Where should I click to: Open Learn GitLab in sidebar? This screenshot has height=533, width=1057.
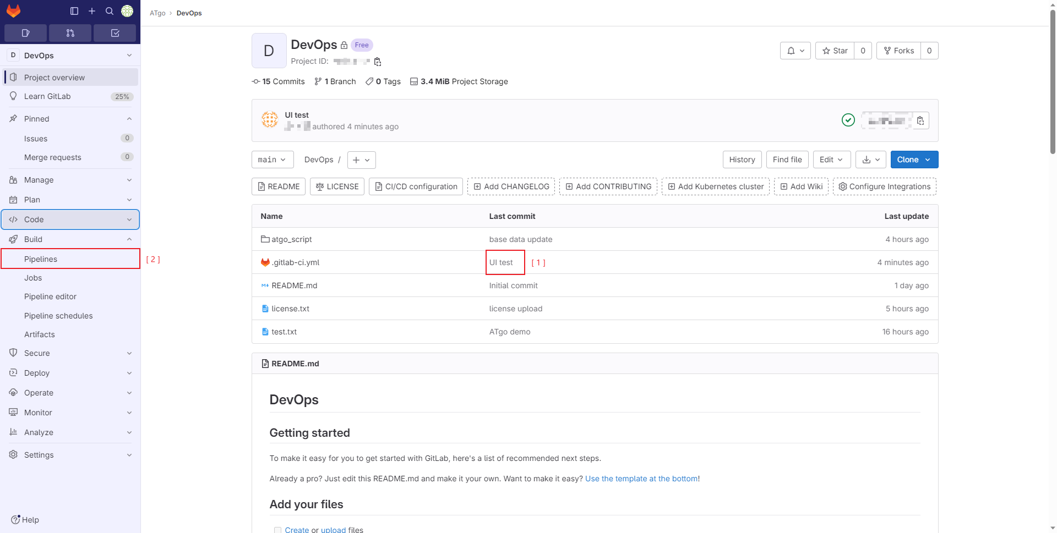click(x=70, y=96)
